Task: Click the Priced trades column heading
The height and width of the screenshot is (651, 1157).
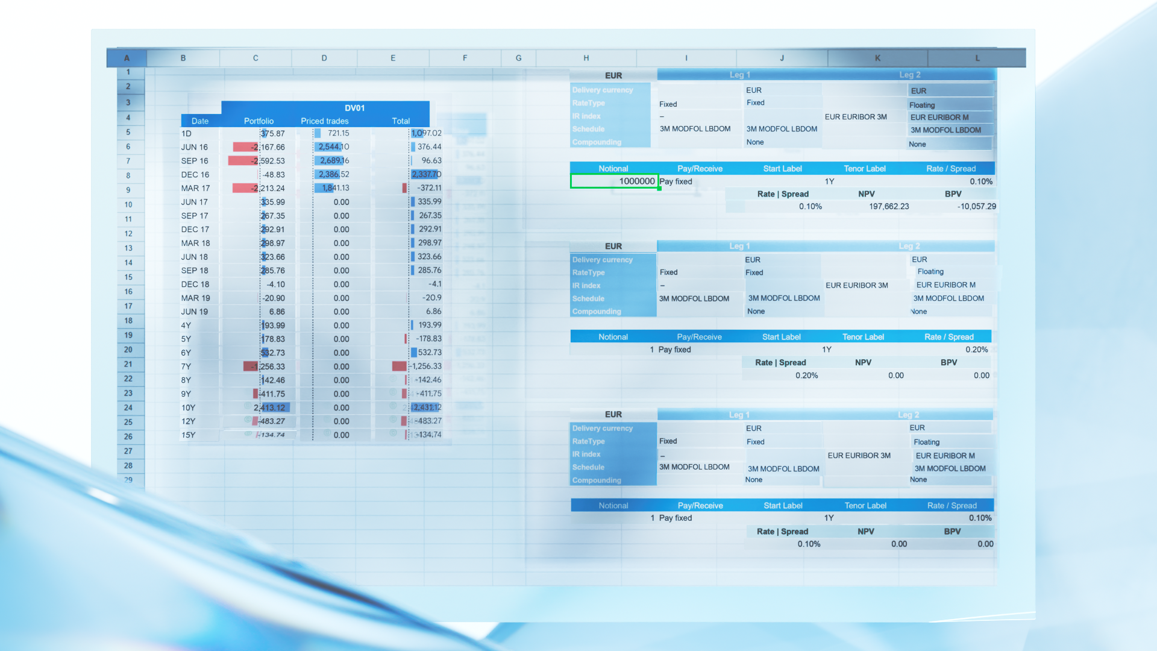Action: click(325, 121)
